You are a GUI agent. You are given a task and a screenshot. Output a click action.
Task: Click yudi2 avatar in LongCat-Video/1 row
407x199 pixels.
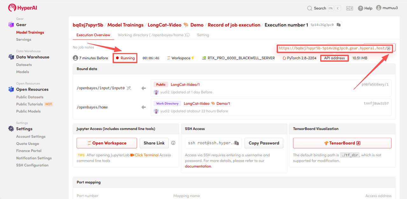click(156, 92)
